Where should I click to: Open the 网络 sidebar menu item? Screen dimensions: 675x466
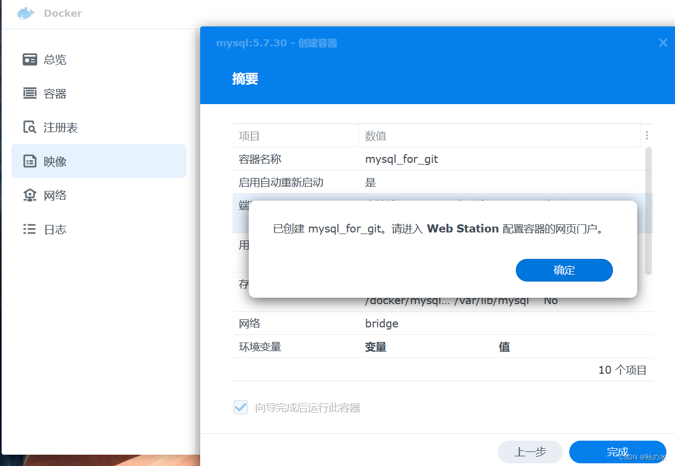(x=99, y=195)
